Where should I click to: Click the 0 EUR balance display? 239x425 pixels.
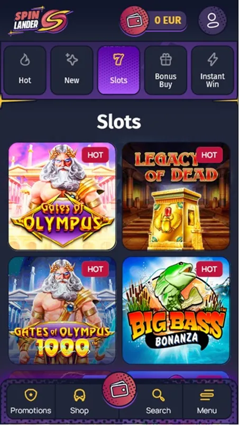pos(168,20)
